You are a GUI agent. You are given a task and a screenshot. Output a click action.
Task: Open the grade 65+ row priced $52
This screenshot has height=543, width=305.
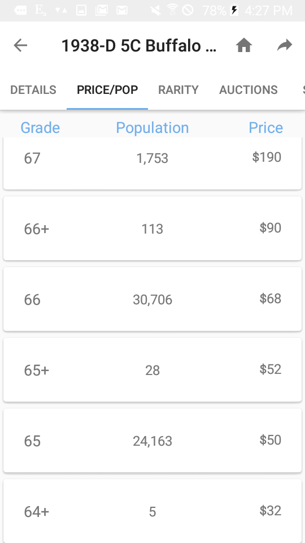(152, 369)
